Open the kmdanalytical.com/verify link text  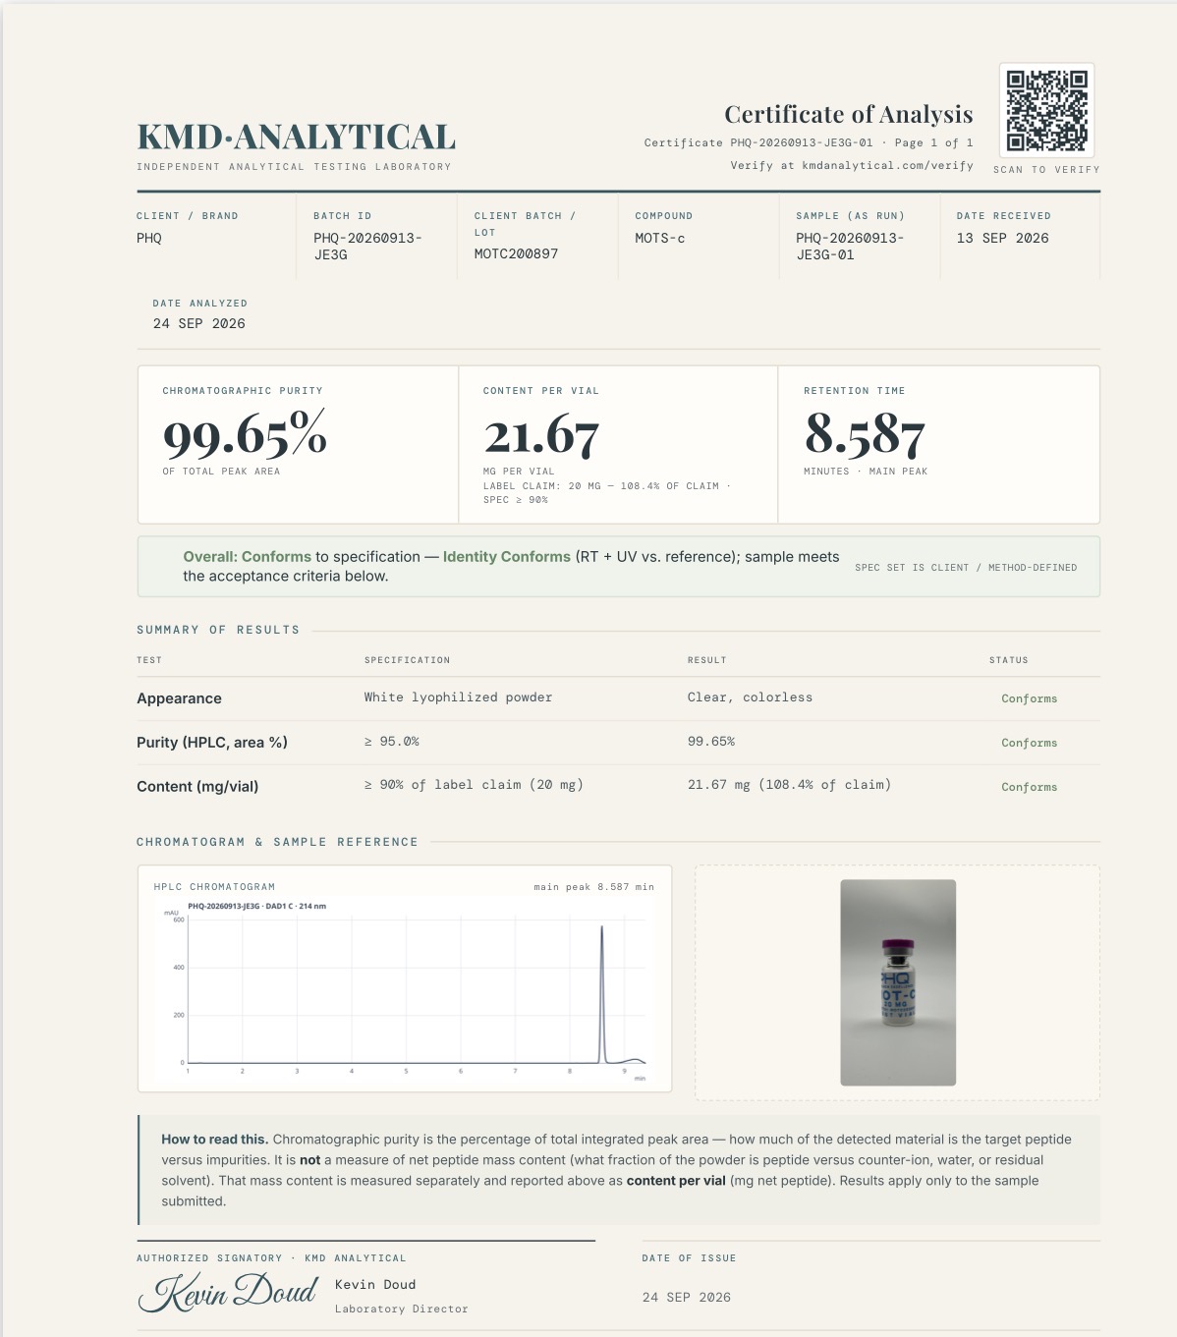pyautogui.click(x=887, y=165)
